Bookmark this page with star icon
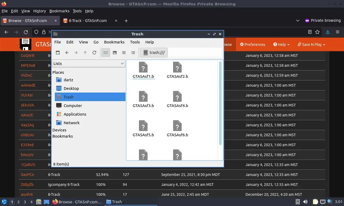344x206 pixels. pos(317,32)
